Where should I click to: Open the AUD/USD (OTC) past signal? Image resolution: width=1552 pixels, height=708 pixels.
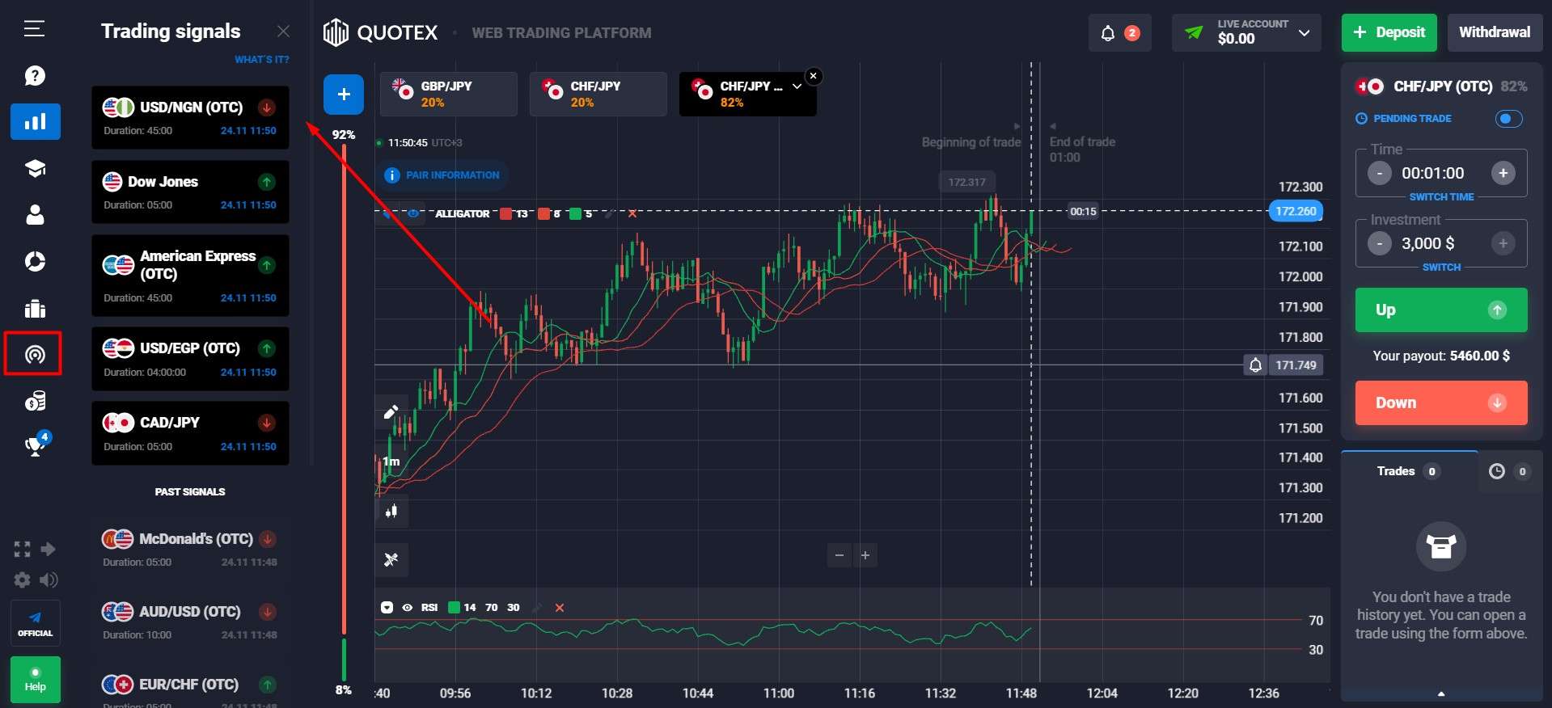pos(190,622)
